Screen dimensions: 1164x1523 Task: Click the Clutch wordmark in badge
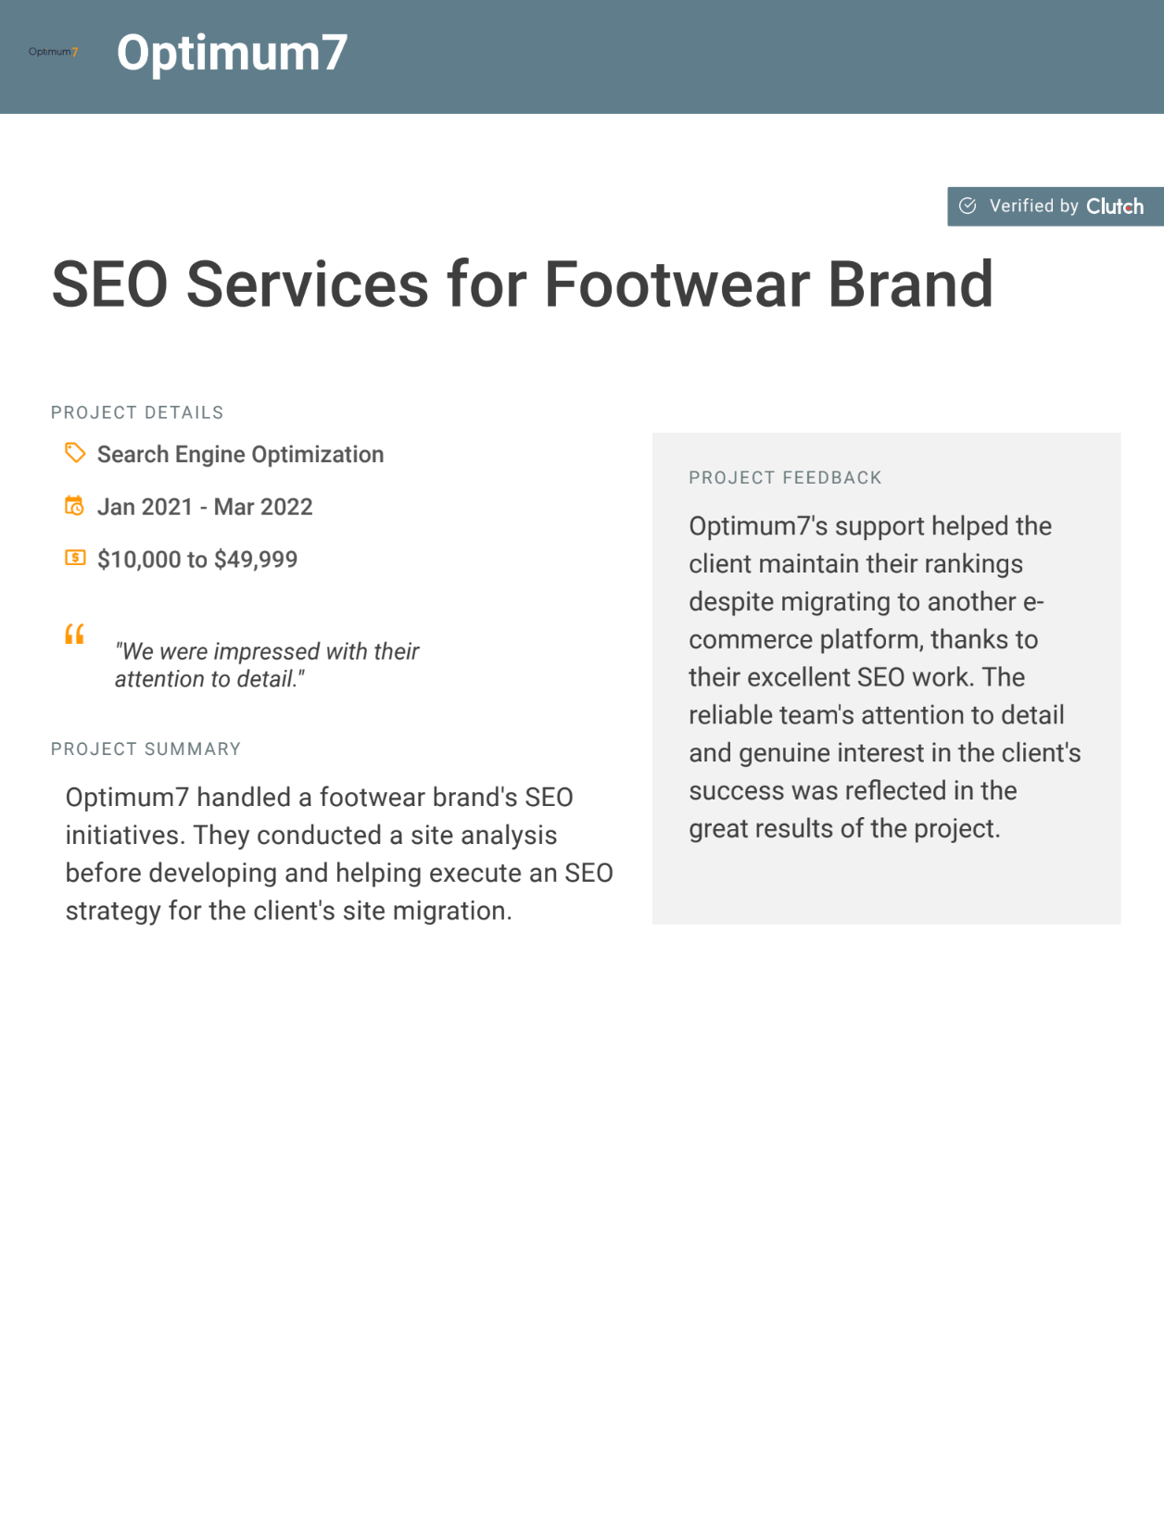tap(1115, 206)
